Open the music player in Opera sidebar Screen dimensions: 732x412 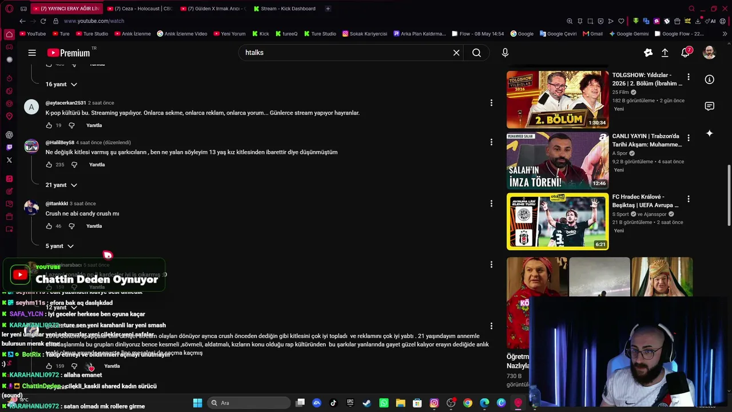9,179
